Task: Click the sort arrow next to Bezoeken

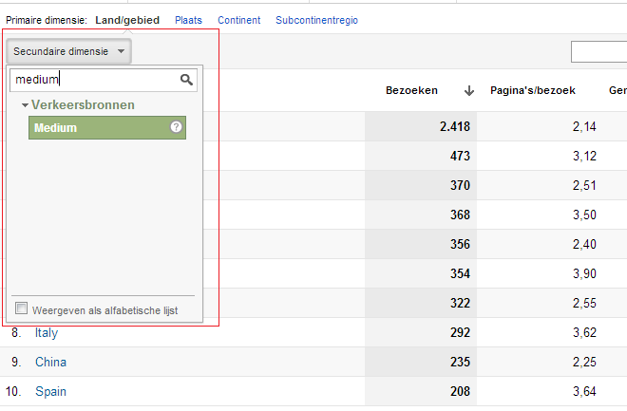Action: tap(468, 91)
